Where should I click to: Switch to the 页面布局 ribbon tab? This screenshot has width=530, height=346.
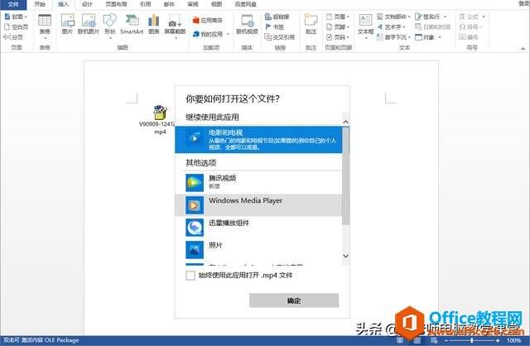[116, 4]
